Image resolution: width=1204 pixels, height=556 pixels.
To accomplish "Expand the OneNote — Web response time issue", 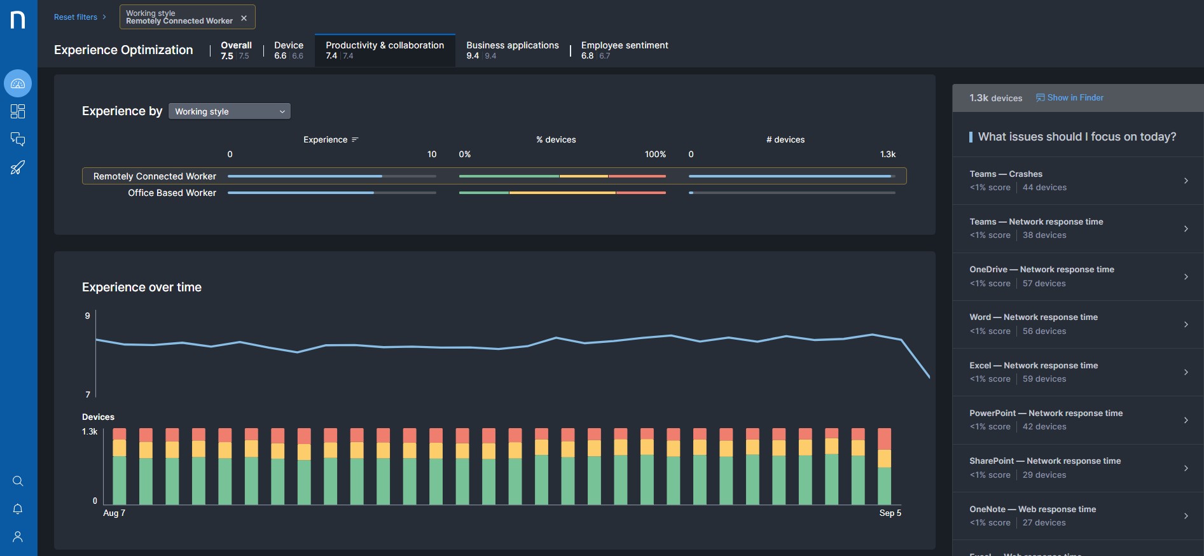I will 1077,516.
